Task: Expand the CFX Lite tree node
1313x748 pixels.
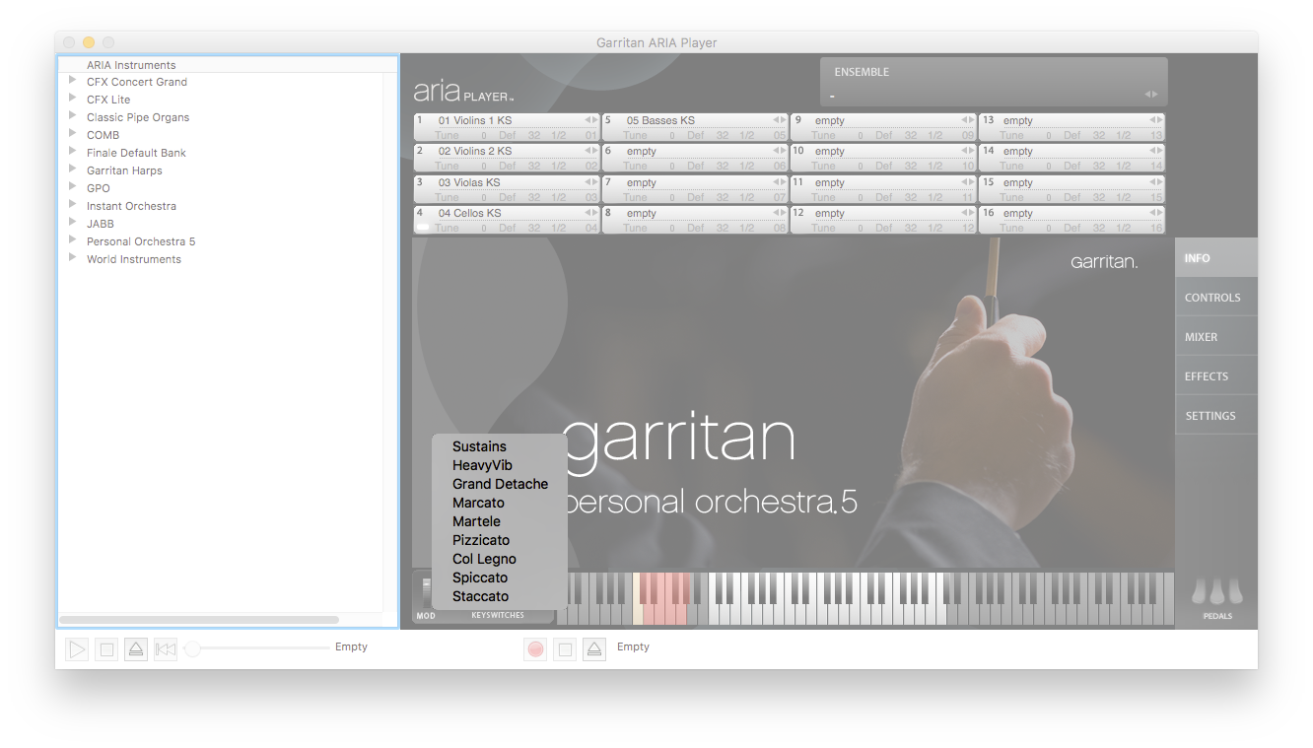Action: (73, 100)
